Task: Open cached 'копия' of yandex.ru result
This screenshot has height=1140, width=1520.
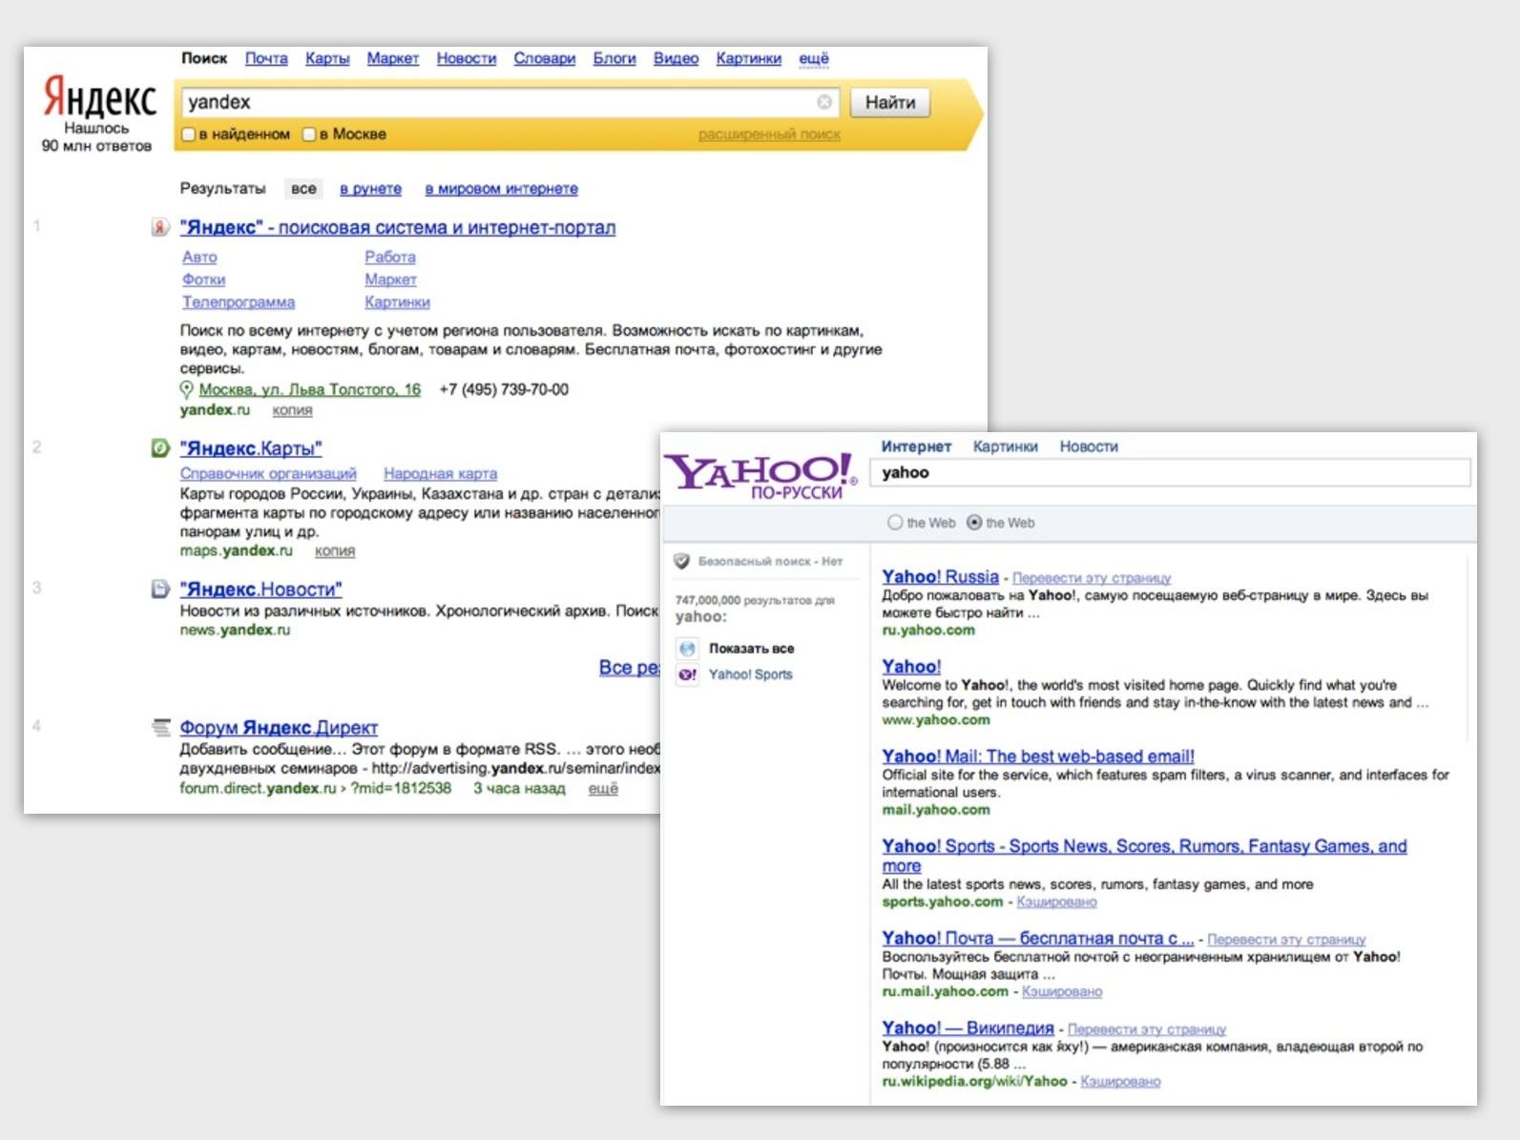Action: [x=292, y=410]
